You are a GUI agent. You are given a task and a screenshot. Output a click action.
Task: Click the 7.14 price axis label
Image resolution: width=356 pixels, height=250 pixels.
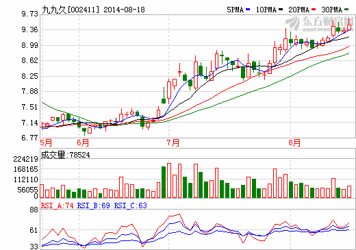click(30, 123)
